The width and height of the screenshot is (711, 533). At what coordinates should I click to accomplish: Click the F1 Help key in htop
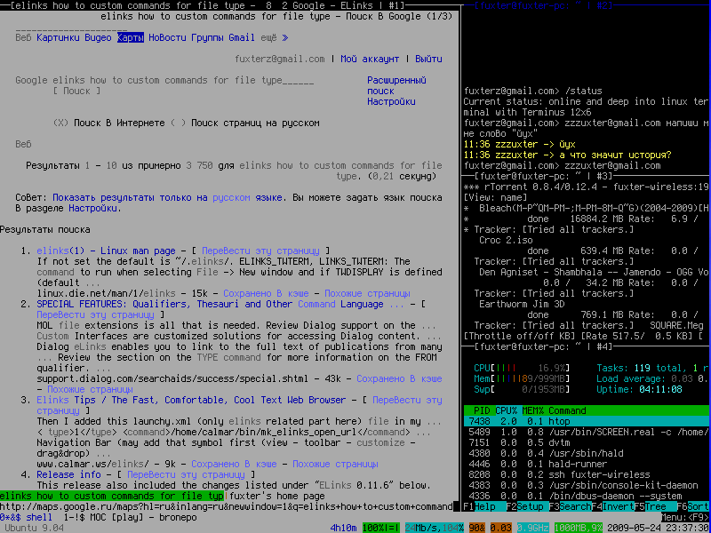(484, 506)
